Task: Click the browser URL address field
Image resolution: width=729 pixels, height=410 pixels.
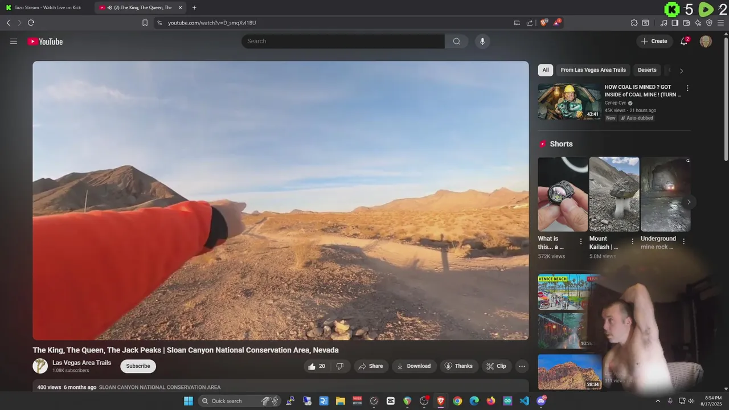Action: [x=336, y=23]
